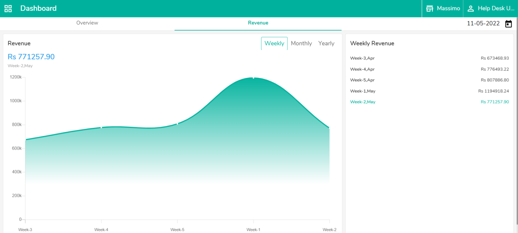Click the Week-2 x-axis label
The image size is (518, 233).
coord(329,230)
